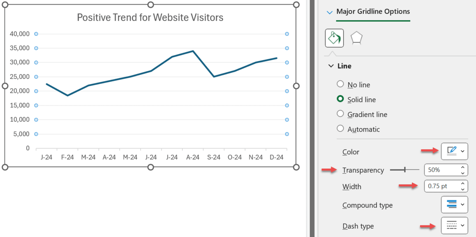
Task: Open the Fill & Line paint bucket tab
Action: (334, 38)
